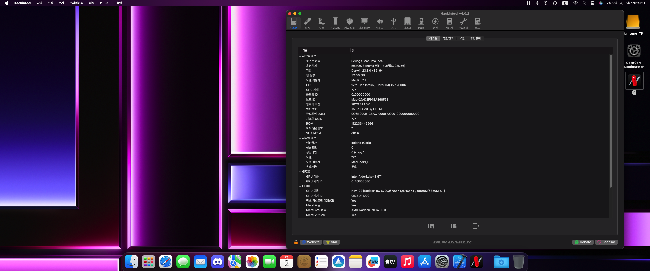
Task: Switch to the 주변장치 sub-tab
Action: click(x=475, y=38)
